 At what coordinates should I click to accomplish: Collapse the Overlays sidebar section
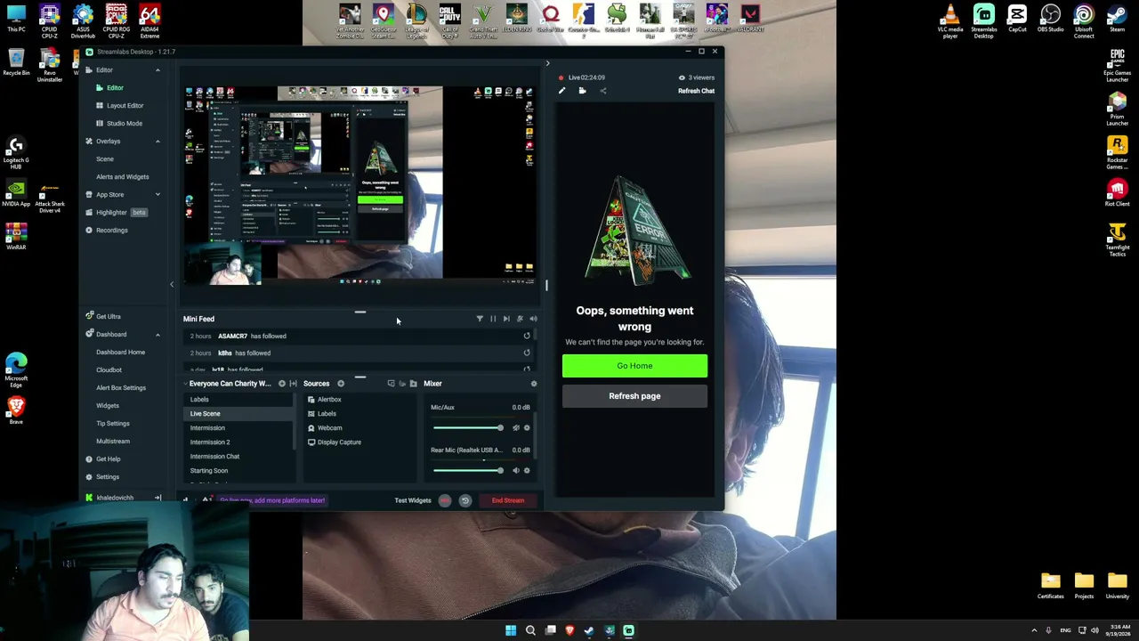pos(158,141)
